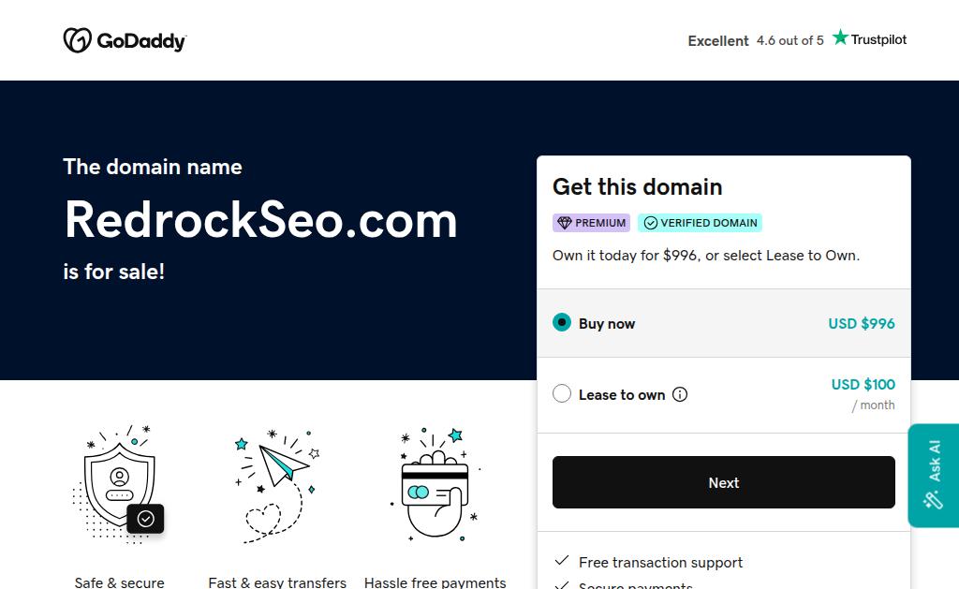Open the Trustpilot star rating link
The height and width of the screenshot is (589, 959).
869,39
